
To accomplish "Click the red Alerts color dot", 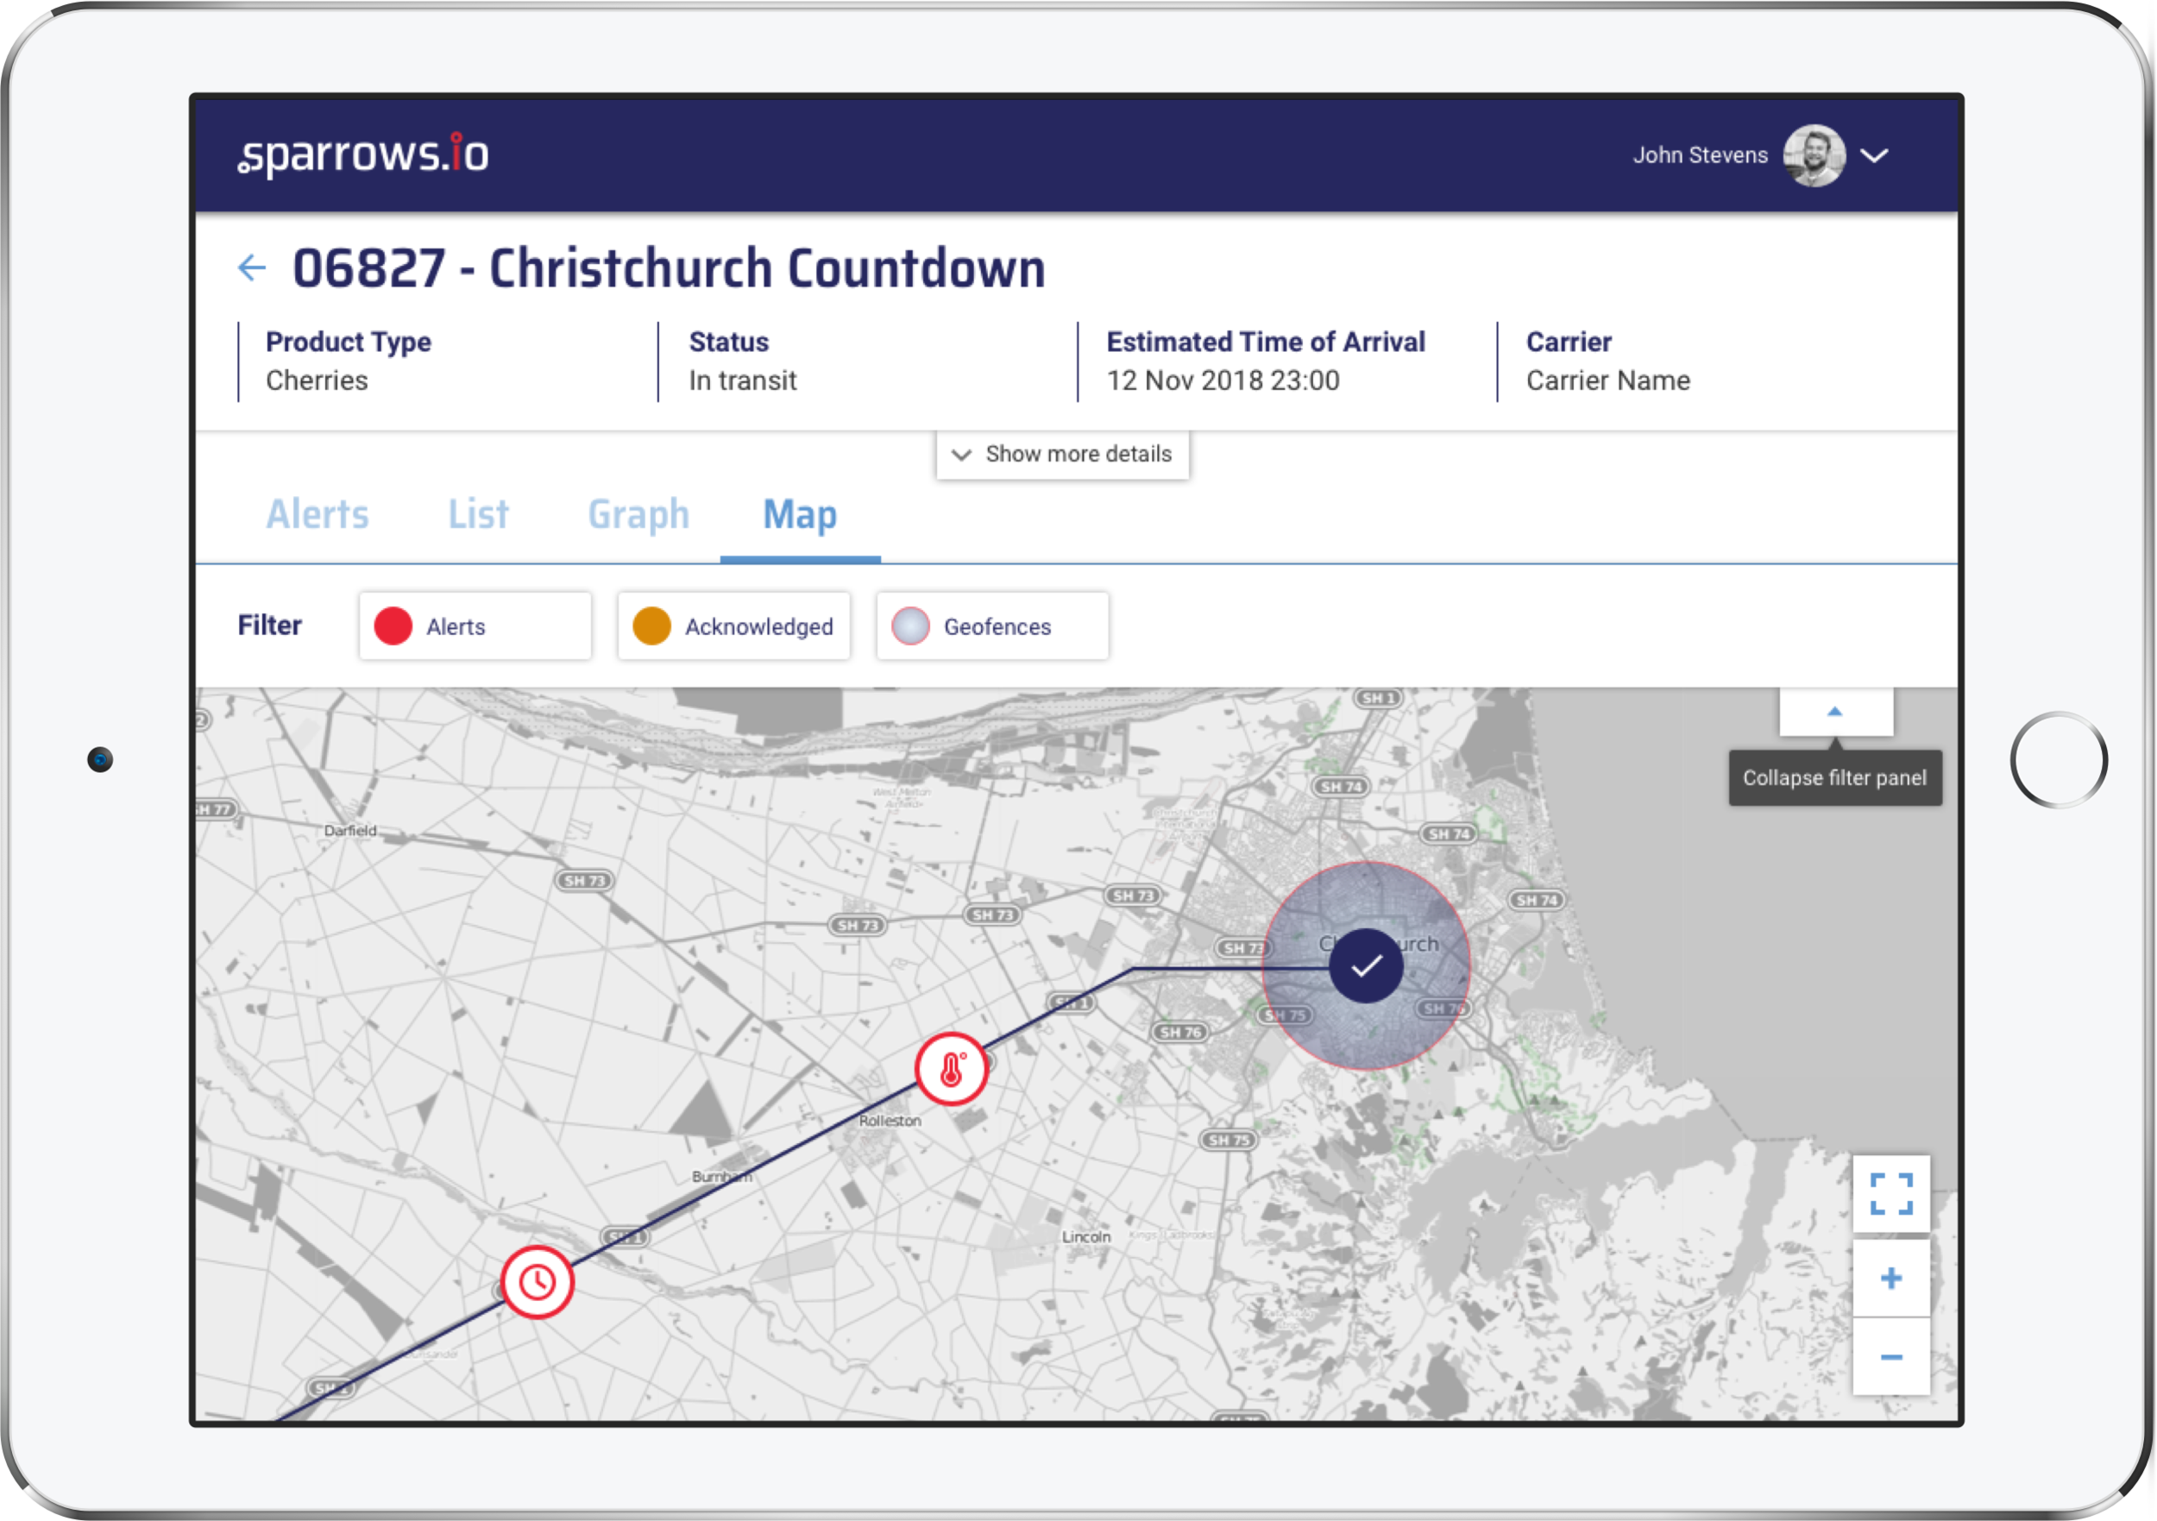I will [393, 625].
